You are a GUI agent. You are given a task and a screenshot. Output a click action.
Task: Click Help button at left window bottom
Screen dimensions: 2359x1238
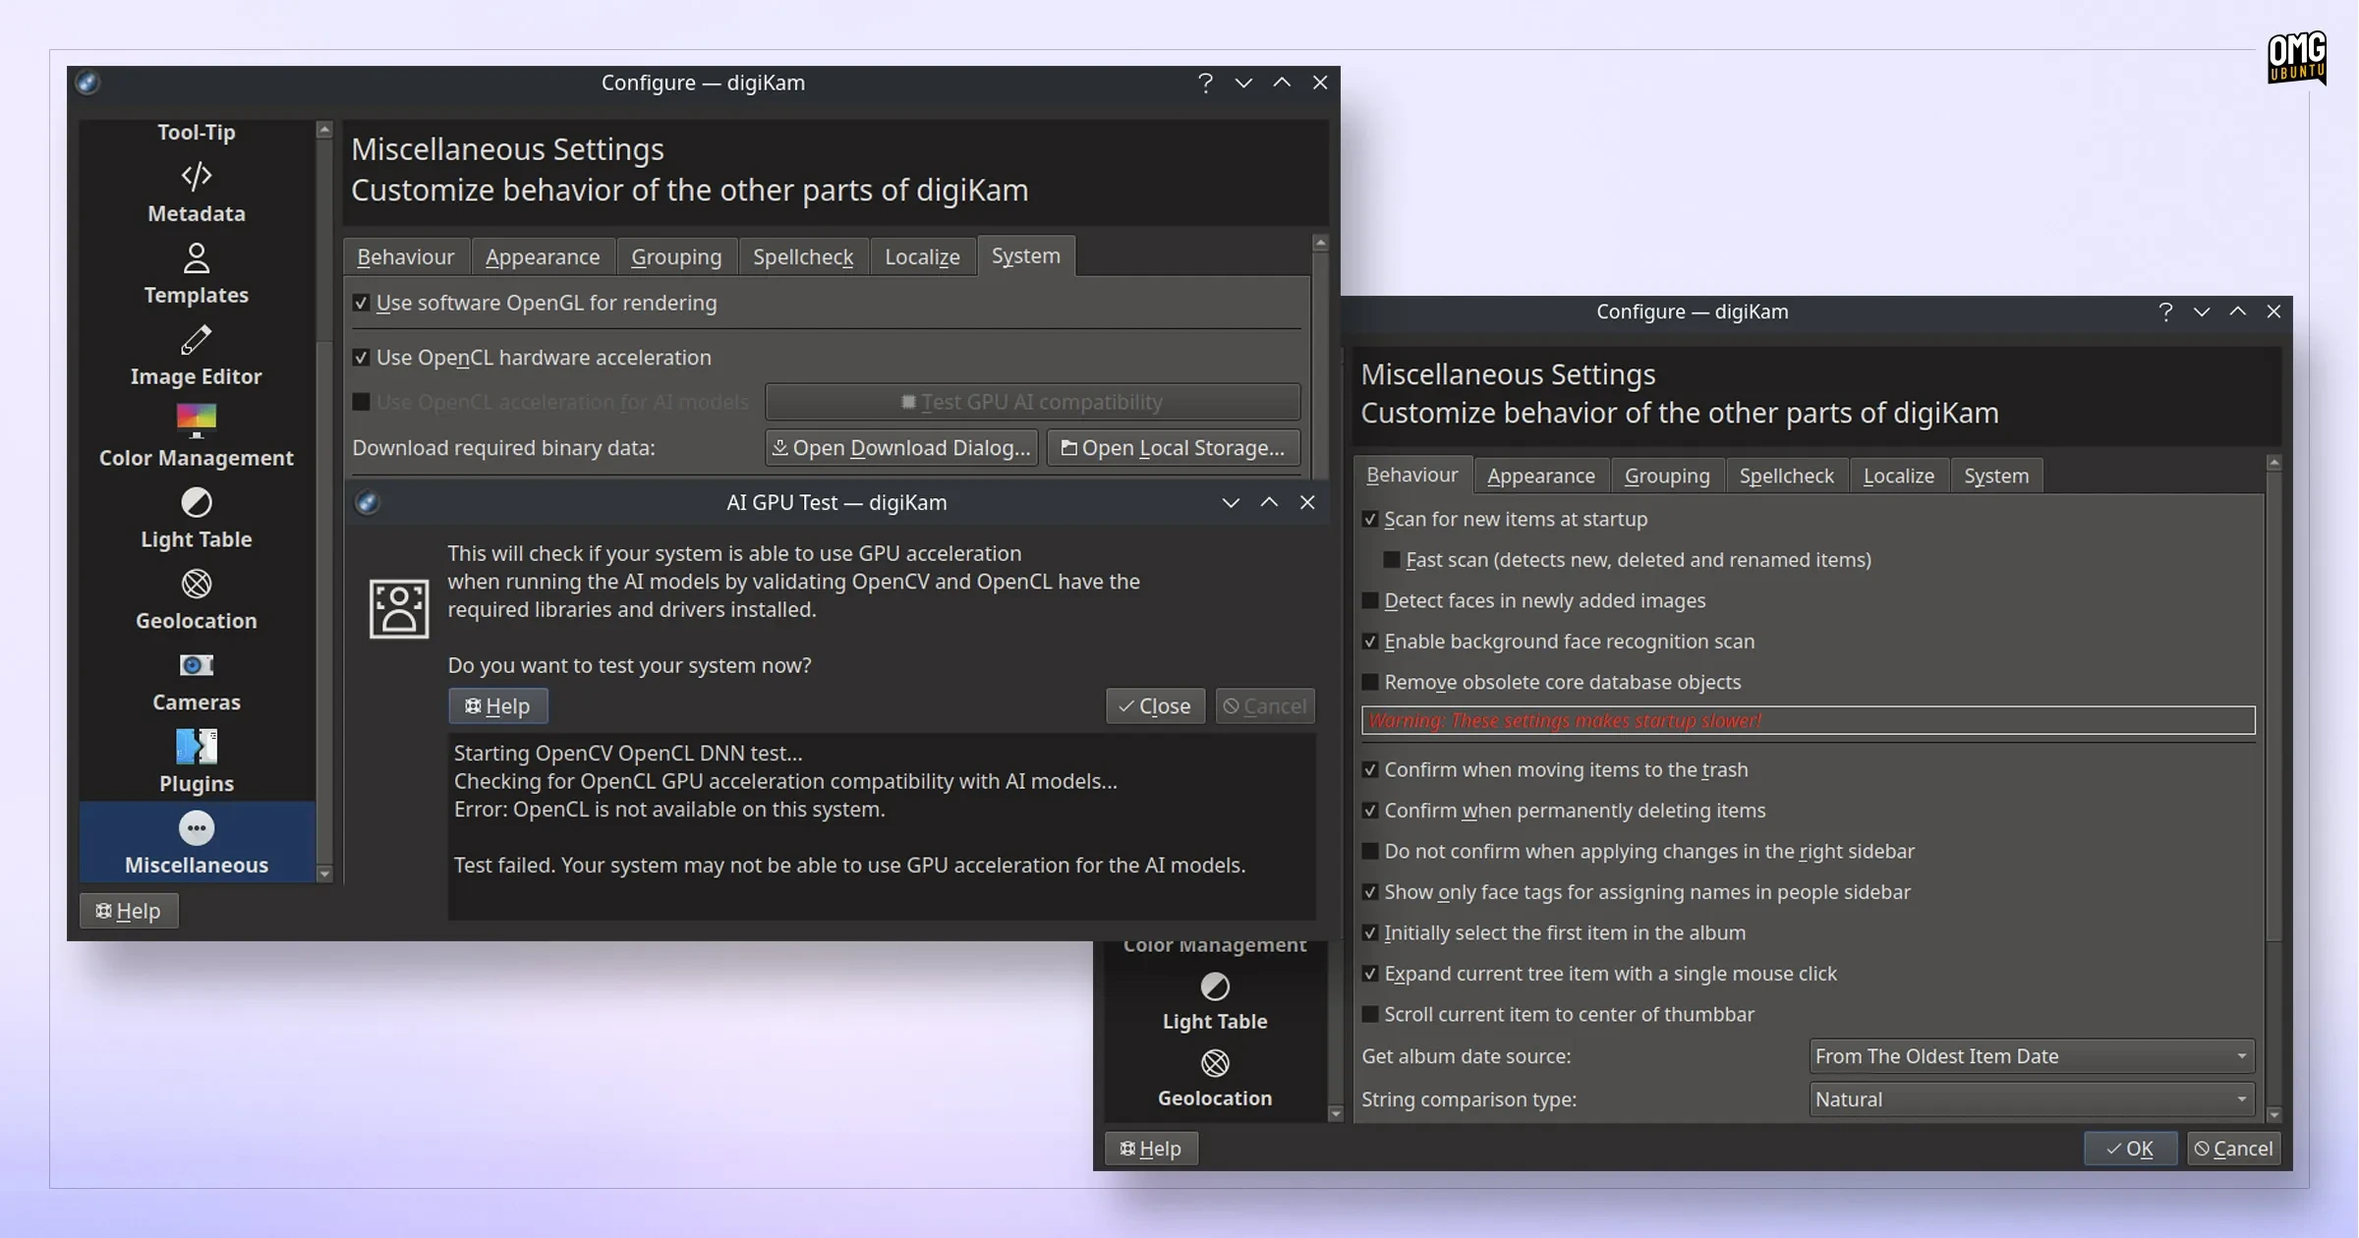[x=129, y=911]
